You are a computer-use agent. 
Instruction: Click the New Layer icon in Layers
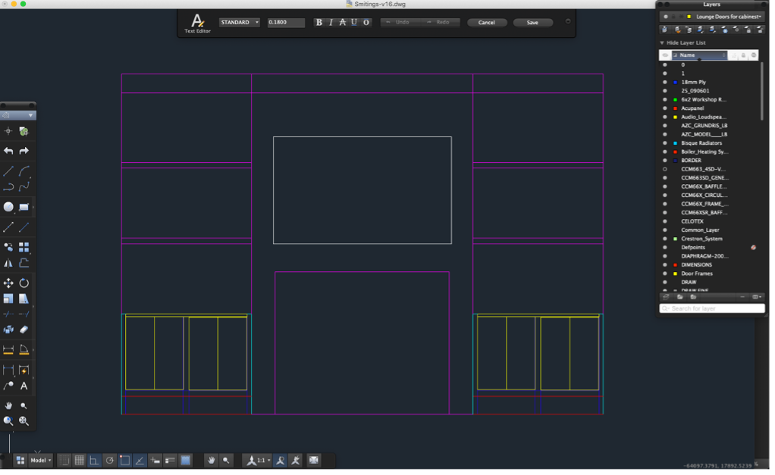coord(666,297)
